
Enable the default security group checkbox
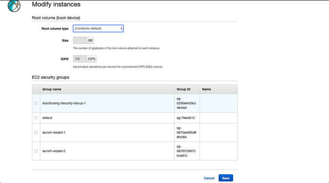(36, 118)
